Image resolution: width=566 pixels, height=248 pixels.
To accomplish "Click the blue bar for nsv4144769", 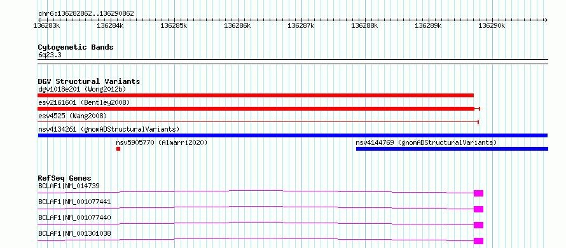I will (452, 149).
